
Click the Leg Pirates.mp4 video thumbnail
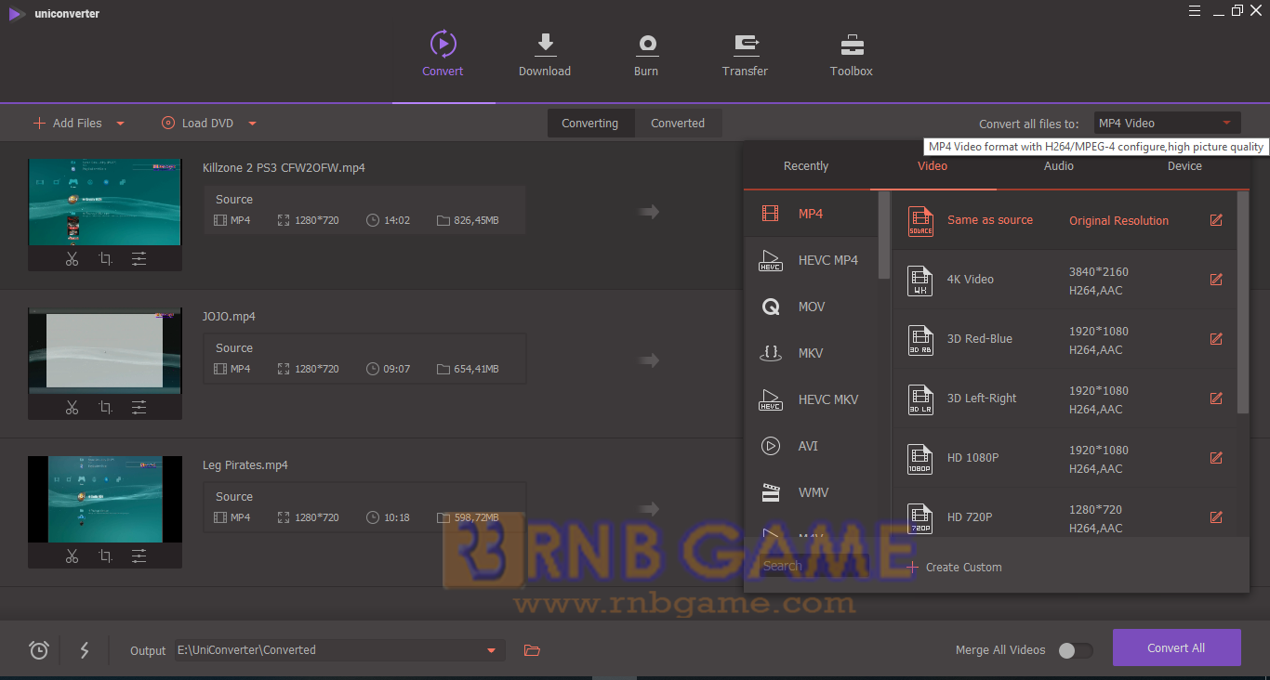[105, 499]
